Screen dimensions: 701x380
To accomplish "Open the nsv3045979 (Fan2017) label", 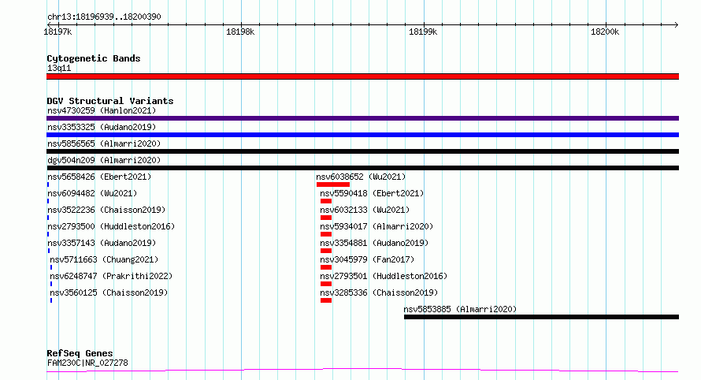I will [x=368, y=259].
